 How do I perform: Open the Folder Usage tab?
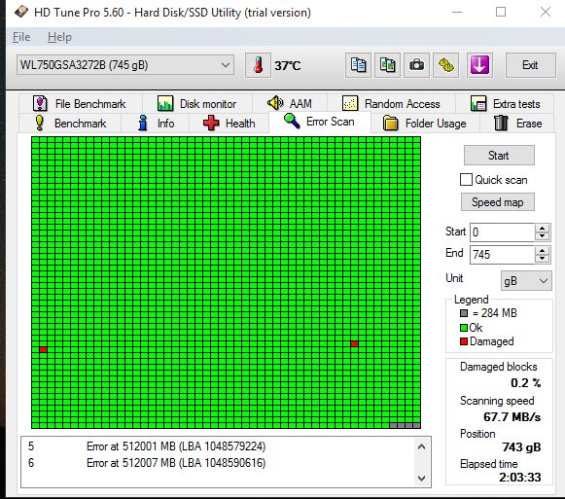point(425,124)
